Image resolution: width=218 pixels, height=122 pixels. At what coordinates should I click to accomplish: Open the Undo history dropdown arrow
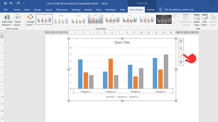click(14, 3)
